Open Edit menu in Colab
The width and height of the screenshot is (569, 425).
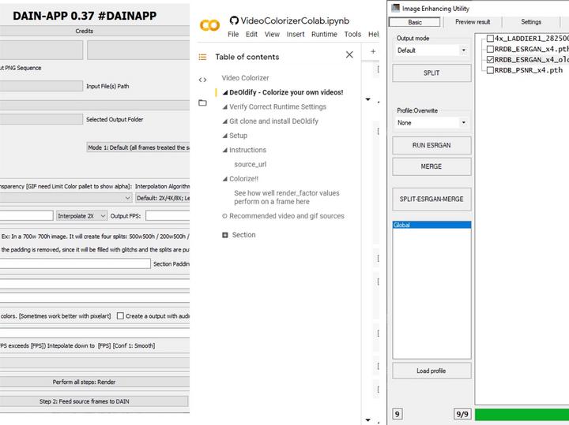click(251, 35)
